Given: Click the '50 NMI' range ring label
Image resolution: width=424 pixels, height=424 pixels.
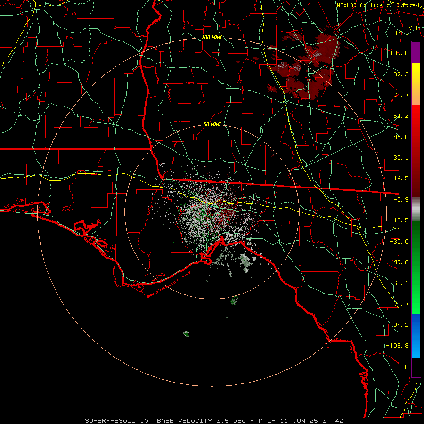Looking at the screenshot, I should pyautogui.click(x=212, y=125).
